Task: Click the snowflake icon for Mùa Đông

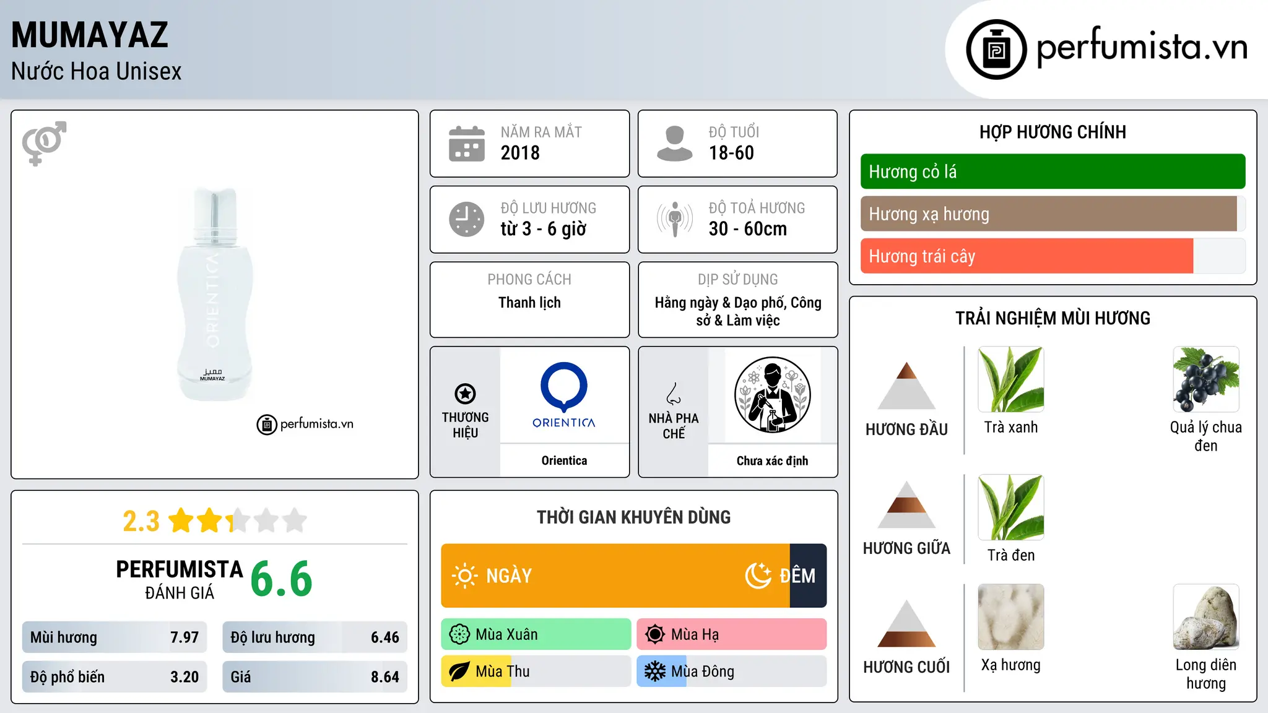Action: [655, 672]
